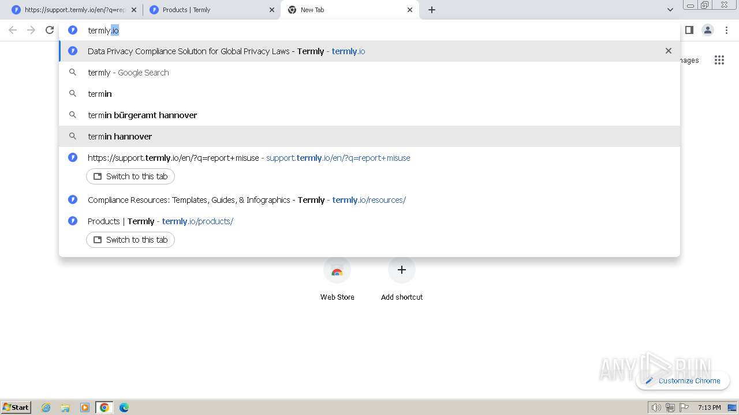
Task: Choose 'termin bürgeramt hannover' suggestion
Action: click(369, 115)
